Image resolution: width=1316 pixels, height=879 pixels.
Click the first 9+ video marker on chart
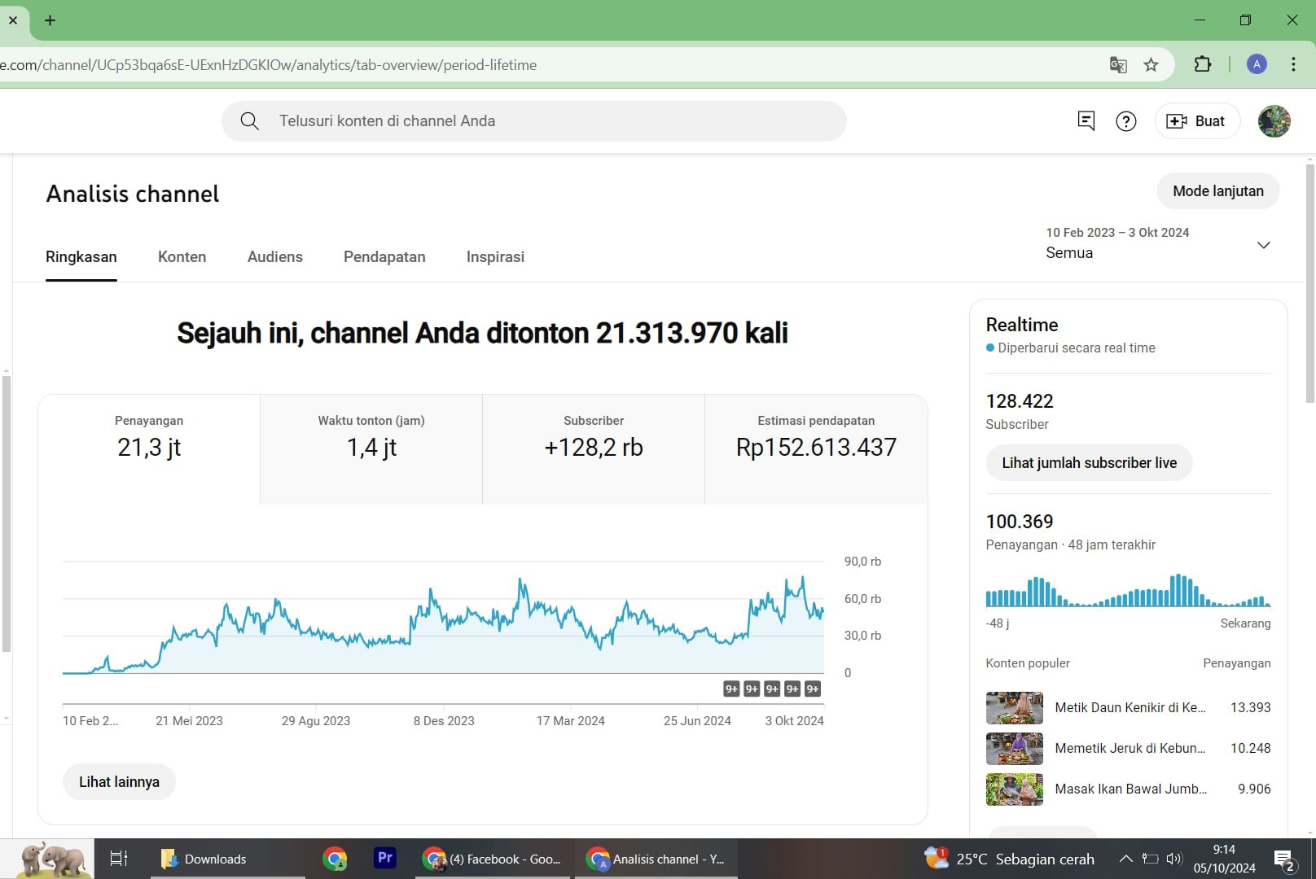click(x=731, y=689)
